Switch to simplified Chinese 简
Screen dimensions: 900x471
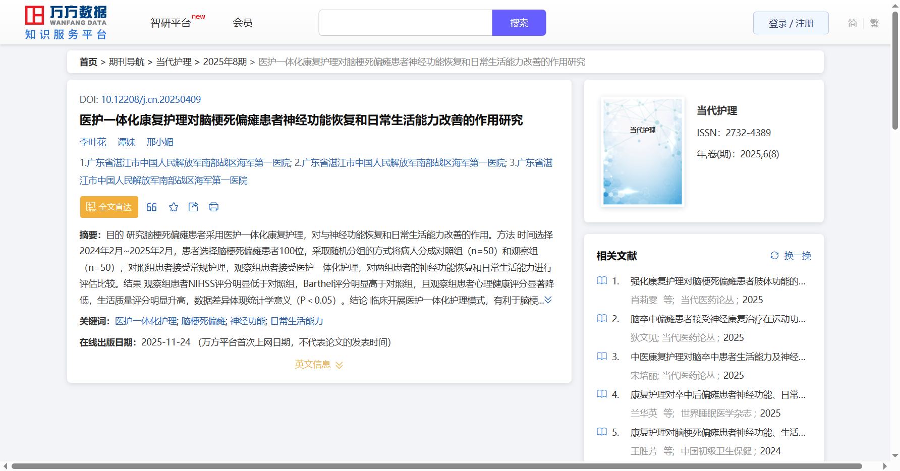click(853, 23)
